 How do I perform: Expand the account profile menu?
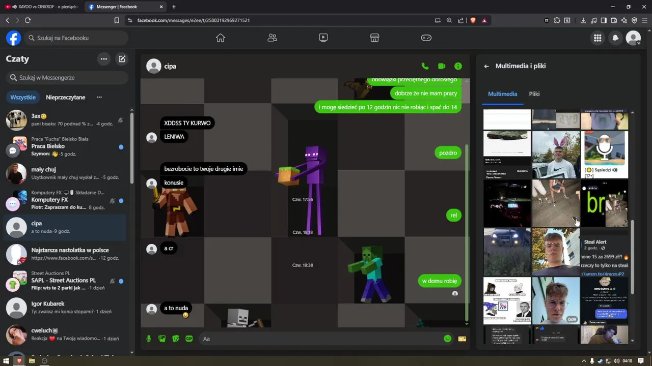(633, 38)
